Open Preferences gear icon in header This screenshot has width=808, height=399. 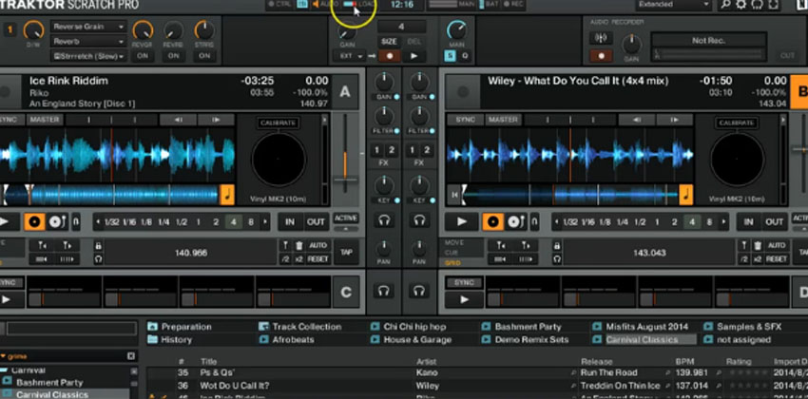pyautogui.click(x=741, y=5)
